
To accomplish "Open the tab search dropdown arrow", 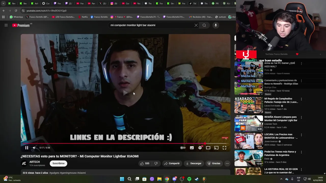I will click(x=3, y=4).
